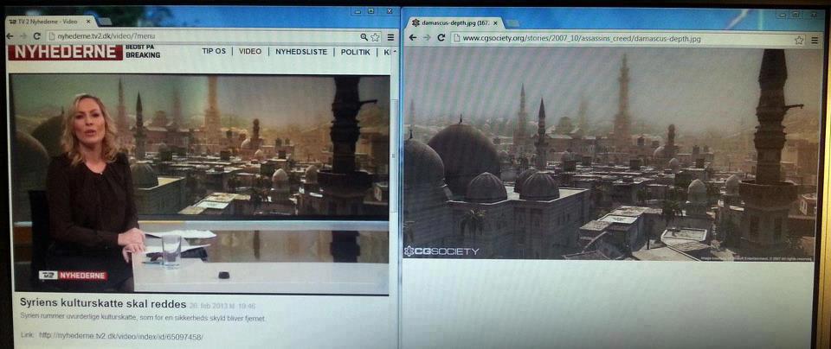Viewport: 831px width, 349px height.
Task: Select the TIP OS menu item
Action: (x=214, y=52)
